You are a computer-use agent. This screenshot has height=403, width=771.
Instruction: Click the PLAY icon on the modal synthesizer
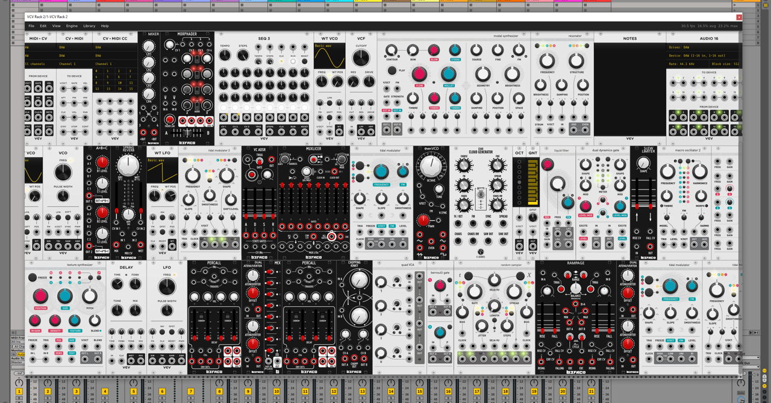pos(392,71)
